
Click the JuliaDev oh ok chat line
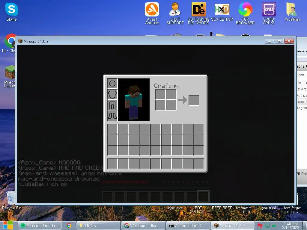click(43, 184)
